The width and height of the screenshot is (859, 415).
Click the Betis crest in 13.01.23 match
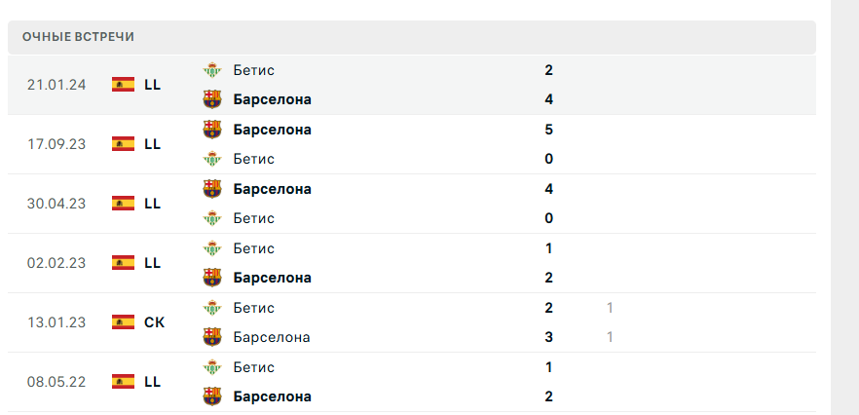click(211, 308)
